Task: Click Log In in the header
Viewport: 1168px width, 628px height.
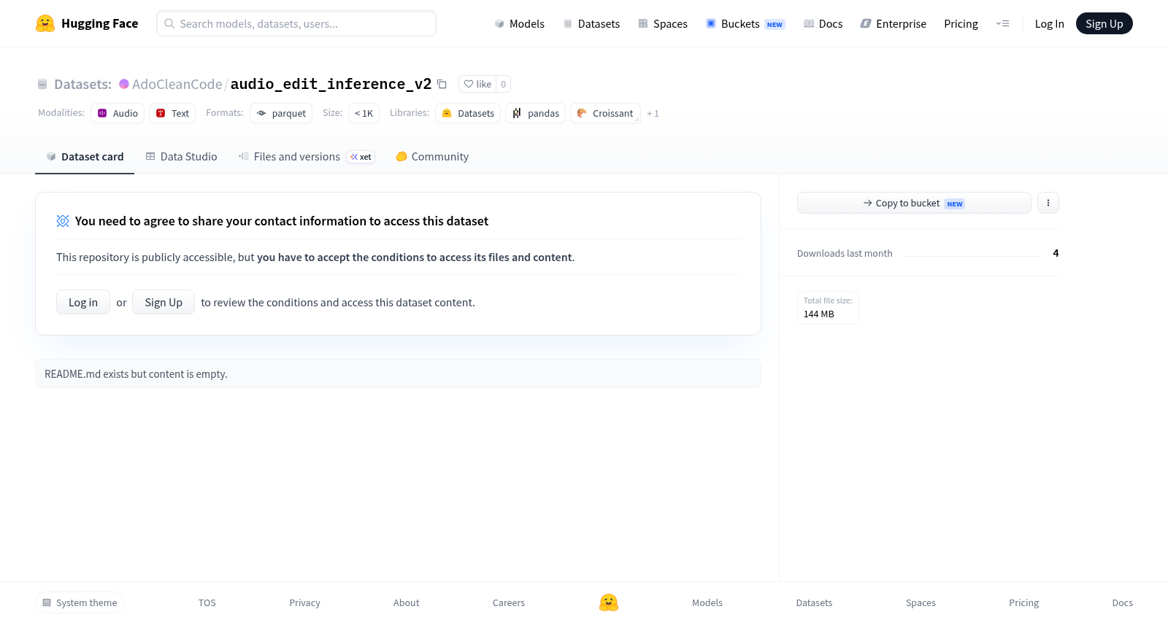Action: (1049, 23)
